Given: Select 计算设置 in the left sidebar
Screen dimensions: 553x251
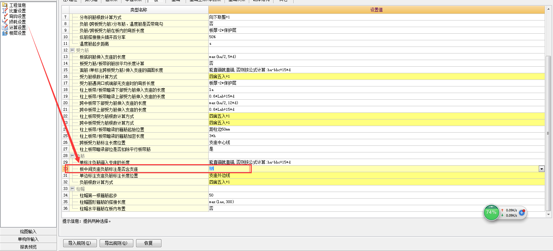Looking at the screenshot, I should pyautogui.click(x=17, y=27).
